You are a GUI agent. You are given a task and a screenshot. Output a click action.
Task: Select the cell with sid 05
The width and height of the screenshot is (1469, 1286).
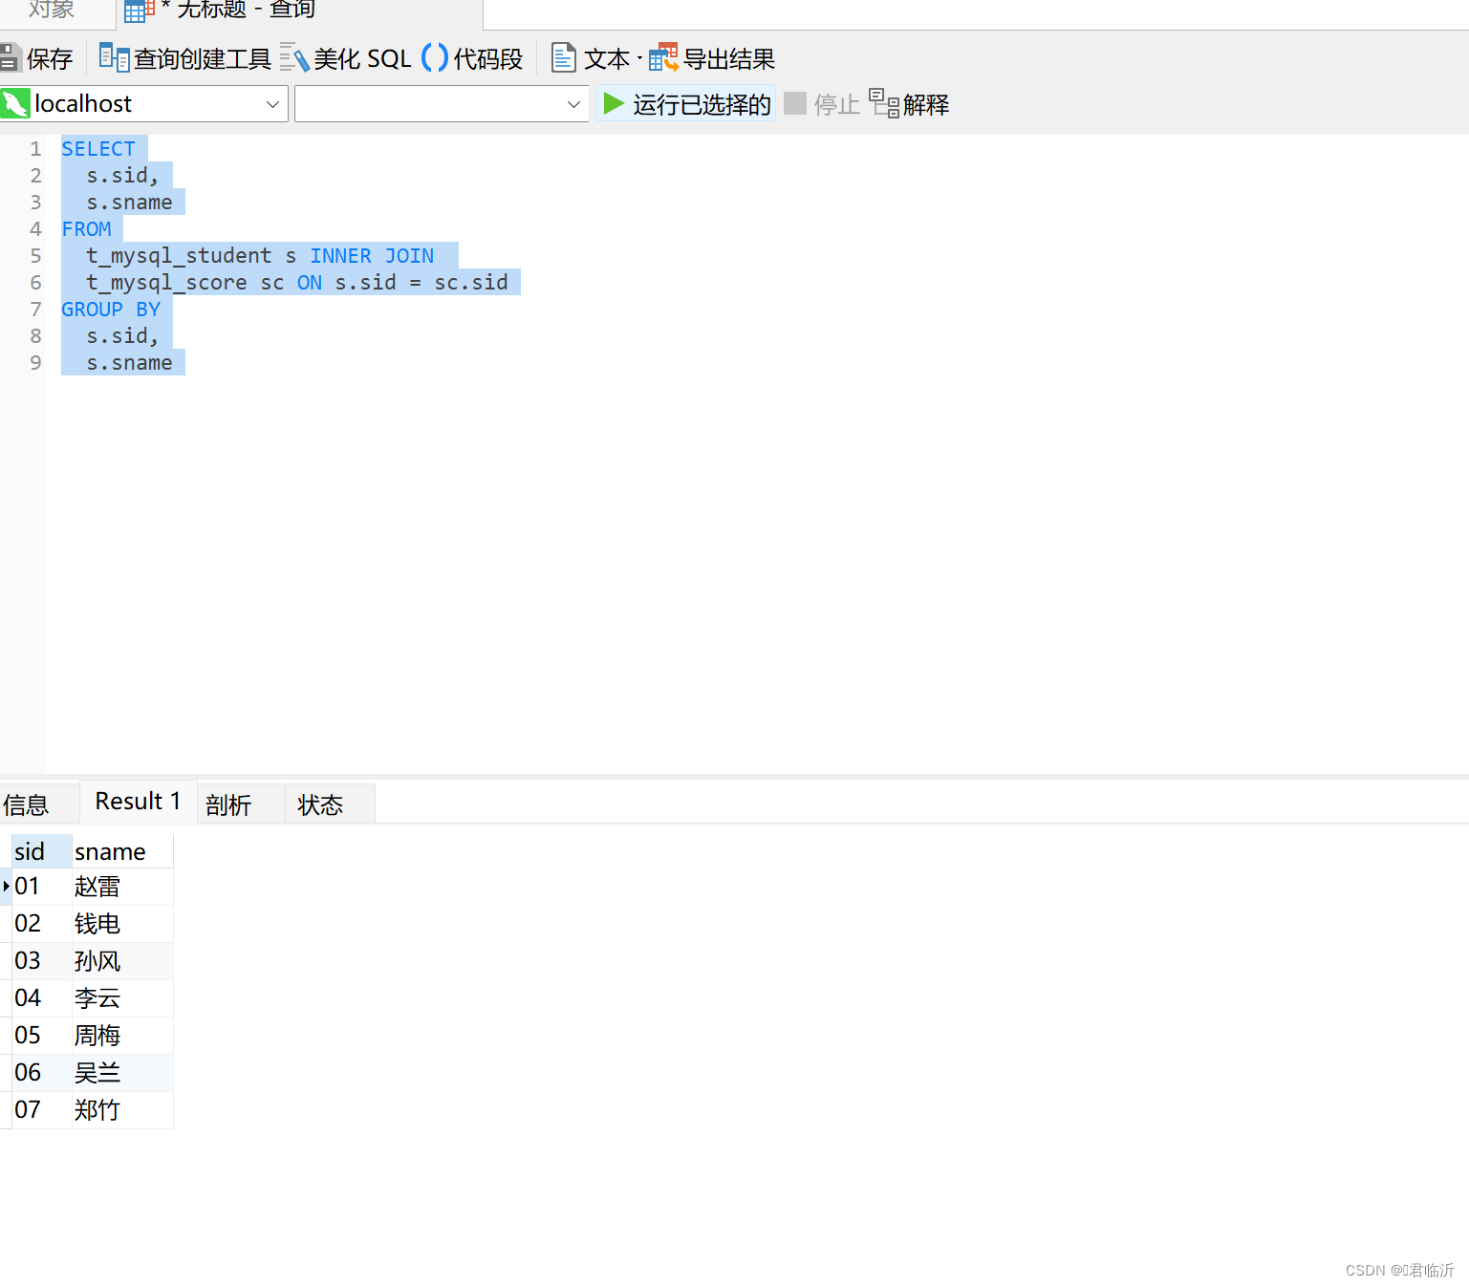42,1036
